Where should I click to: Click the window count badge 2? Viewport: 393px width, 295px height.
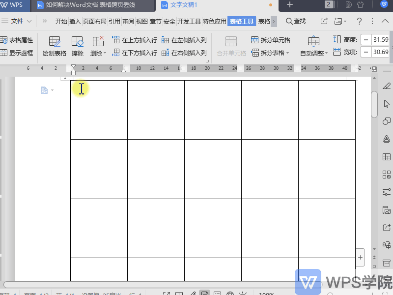click(328, 4)
